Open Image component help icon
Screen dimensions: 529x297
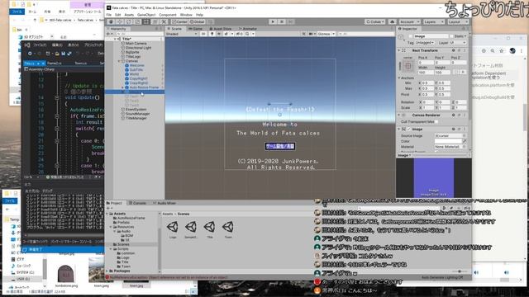454,130
